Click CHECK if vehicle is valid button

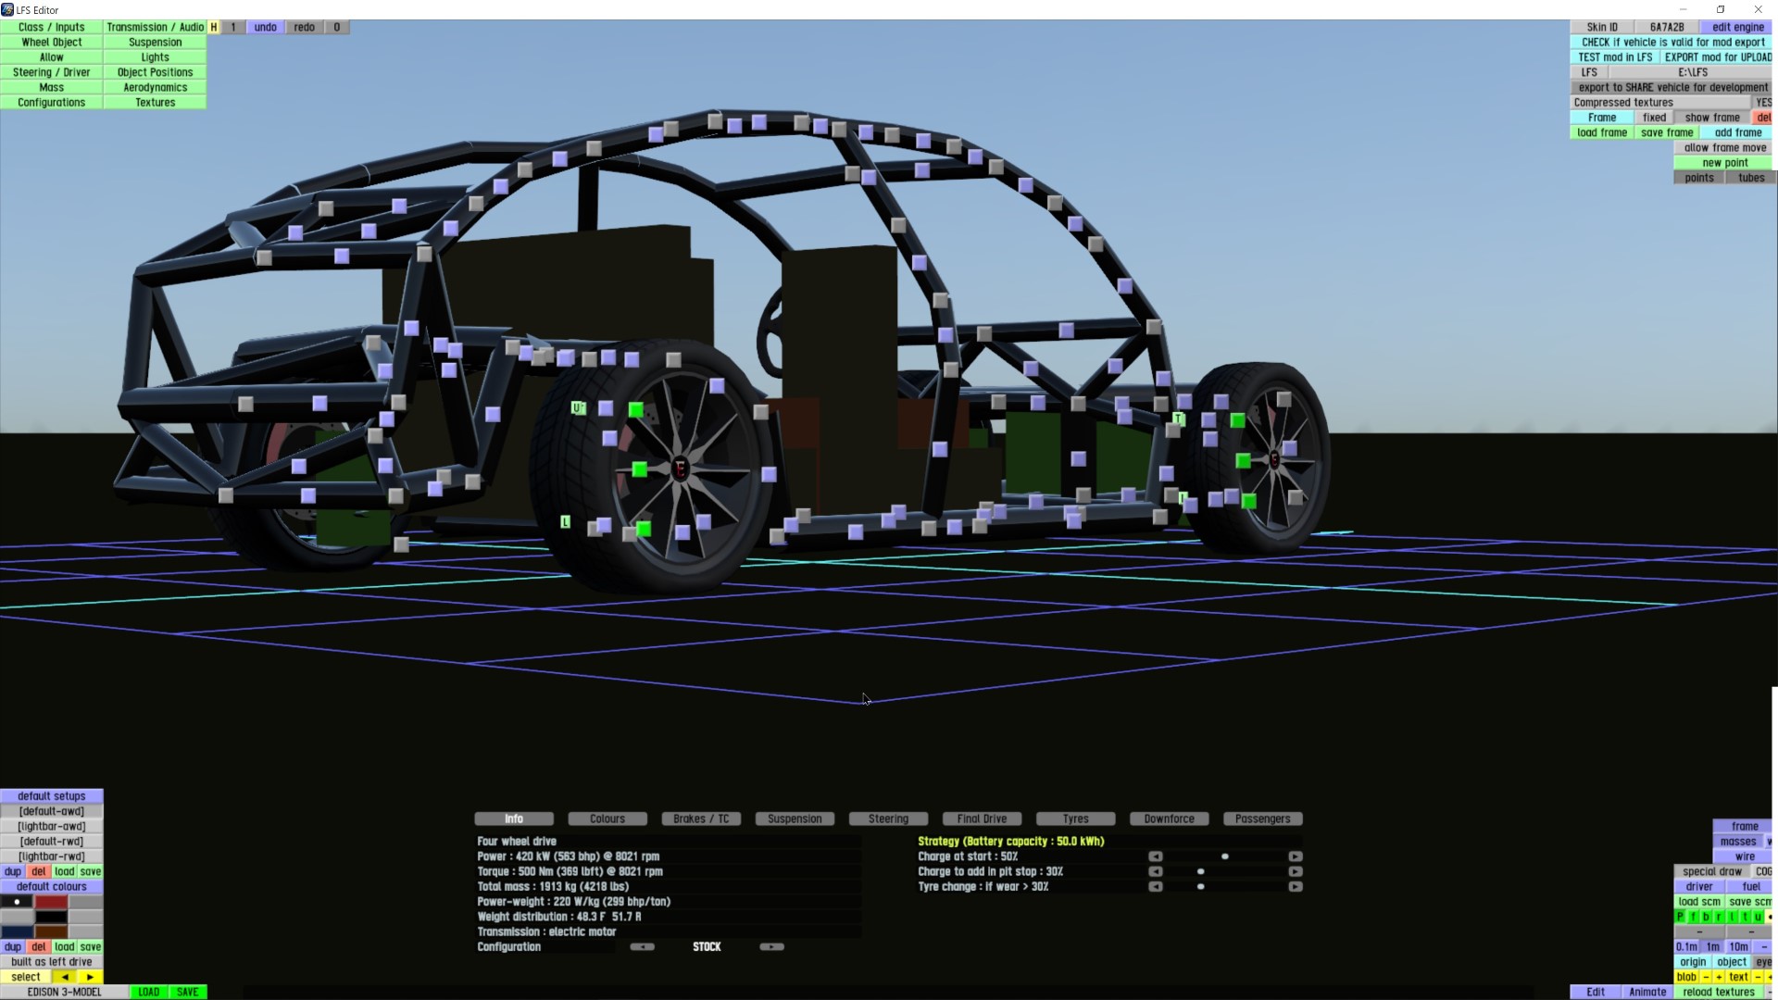click(1672, 42)
